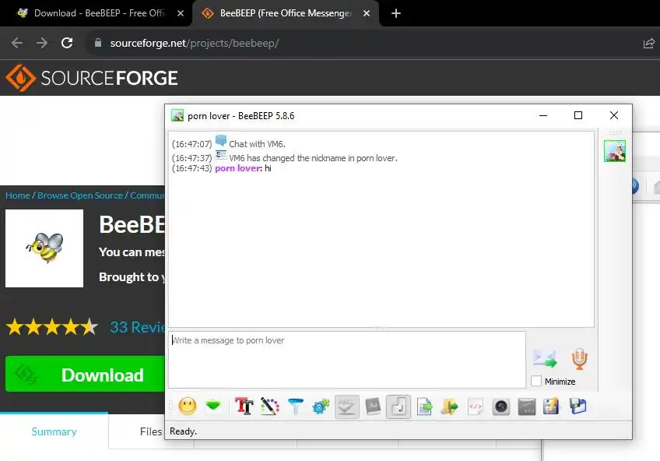The image size is (660, 461).
Task: Open chat settings gears icon
Action: [321, 406]
